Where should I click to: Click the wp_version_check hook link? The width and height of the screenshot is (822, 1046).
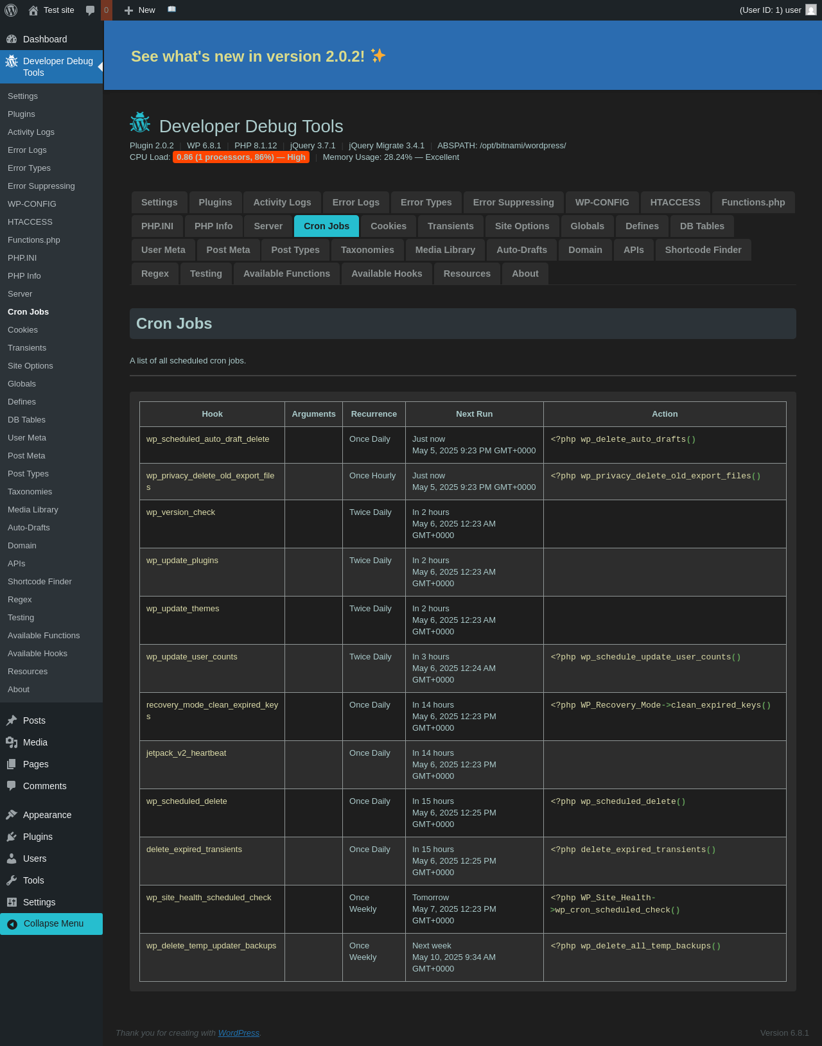click(x=180, y=512)
